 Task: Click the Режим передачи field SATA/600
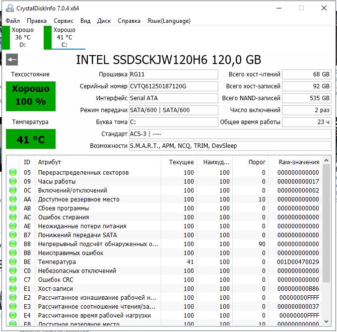(x=173, y=110)
